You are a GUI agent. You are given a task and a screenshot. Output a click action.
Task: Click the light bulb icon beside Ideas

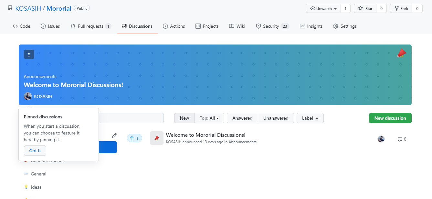point(26,187)
